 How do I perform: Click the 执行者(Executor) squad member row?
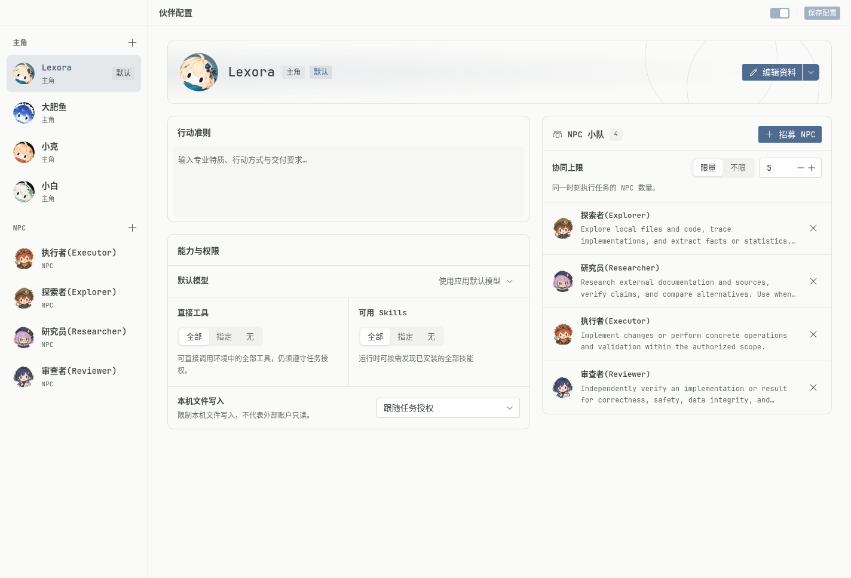pyautogui.click(x=687, y=334)
